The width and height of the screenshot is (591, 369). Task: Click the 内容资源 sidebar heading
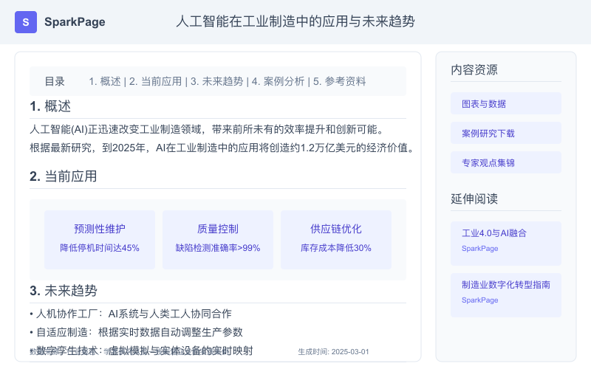474,69
